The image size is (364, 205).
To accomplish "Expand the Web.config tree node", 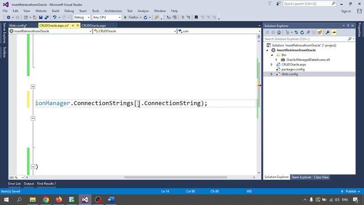I will (272, 74).
